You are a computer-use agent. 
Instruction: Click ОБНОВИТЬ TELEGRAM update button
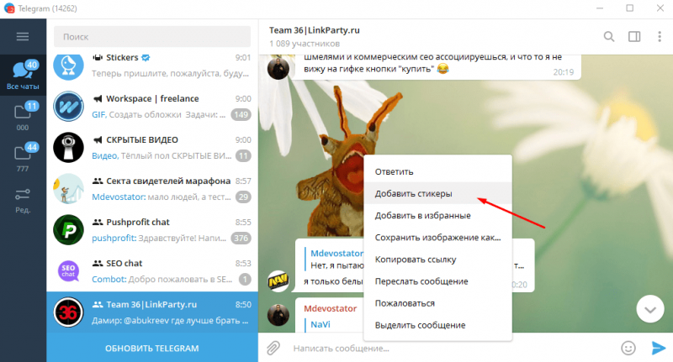tap(152, 348)
